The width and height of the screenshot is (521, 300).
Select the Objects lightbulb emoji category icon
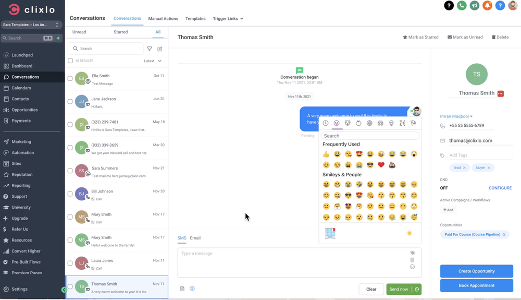coord(391,123)
